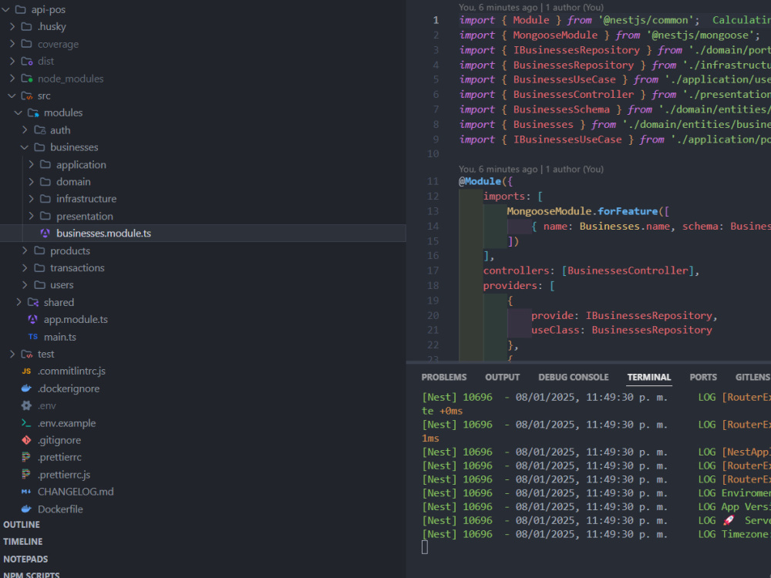Click the .husky folder icon
The width and height of the screenshot is (771, 578).
(26, 26)
